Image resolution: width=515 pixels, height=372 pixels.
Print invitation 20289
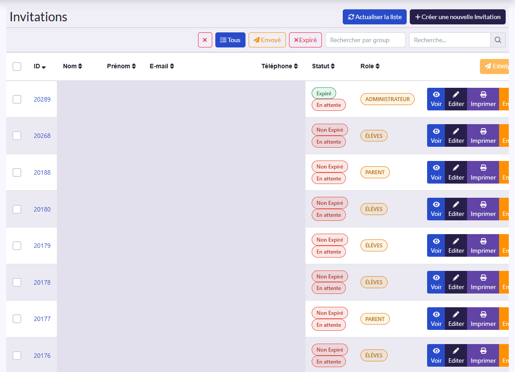(x=483, y=99)
